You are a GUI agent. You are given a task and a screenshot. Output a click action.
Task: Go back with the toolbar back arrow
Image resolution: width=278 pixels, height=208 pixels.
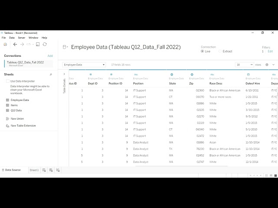[x=15, y=44]
